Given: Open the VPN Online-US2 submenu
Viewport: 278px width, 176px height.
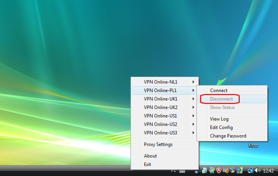Looking at the screenshot, I should 164,124.
